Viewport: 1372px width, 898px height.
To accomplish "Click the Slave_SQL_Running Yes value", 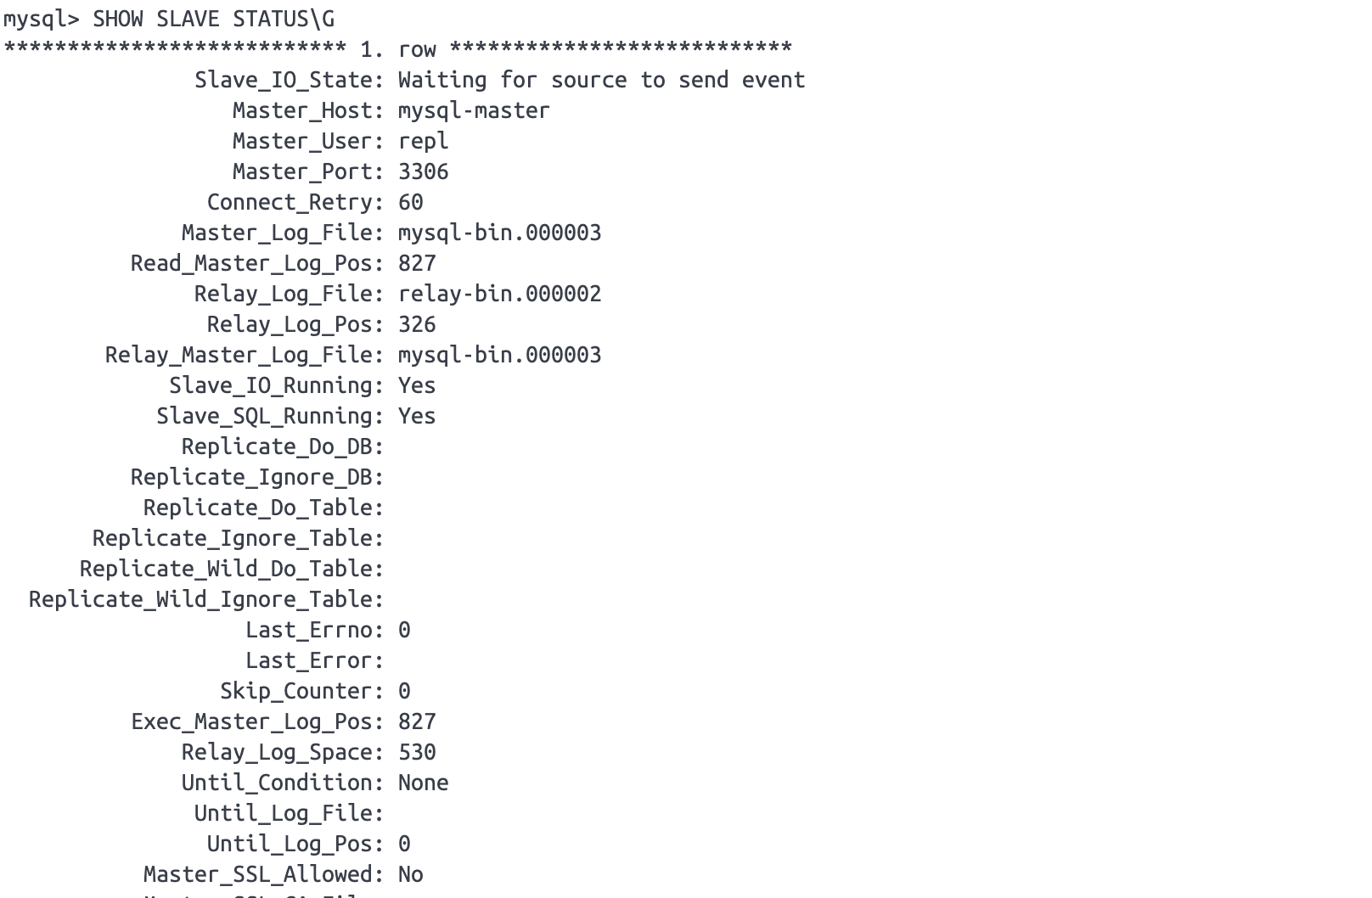I will pyautogui.click(x=417, y=416).
